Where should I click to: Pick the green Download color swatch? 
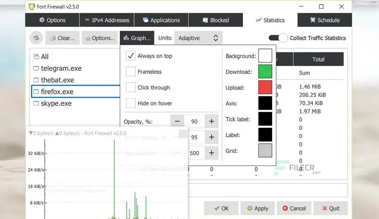(x=265, y=71)
